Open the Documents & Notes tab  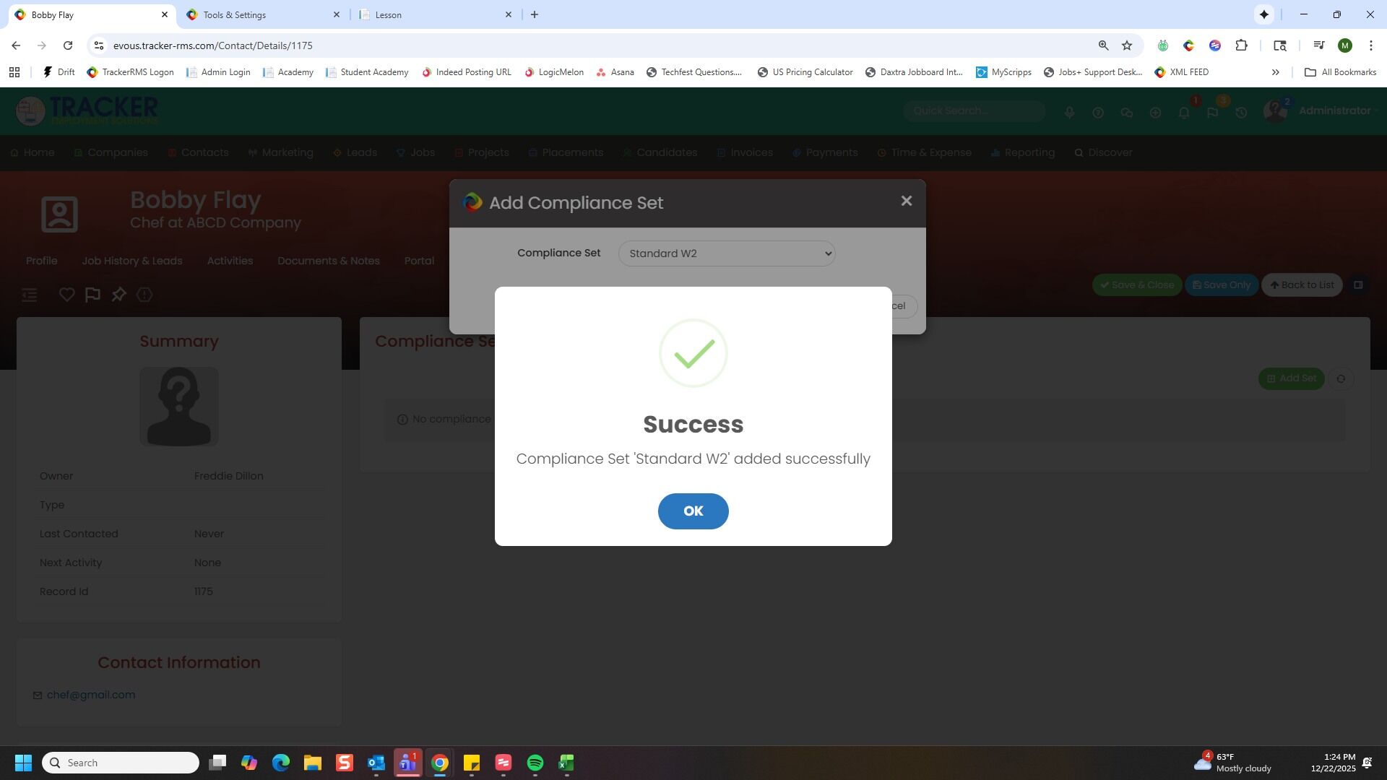[x=328, y=261]
